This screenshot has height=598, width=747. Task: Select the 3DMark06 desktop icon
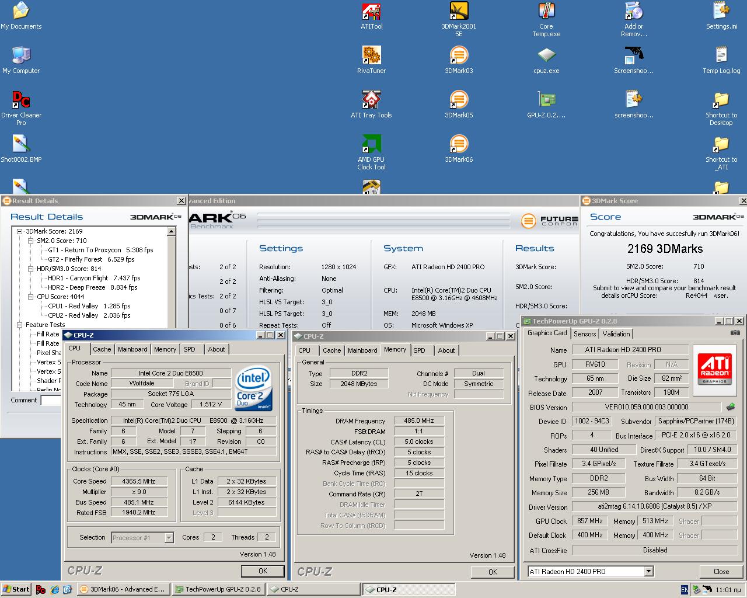click(459, 149)
